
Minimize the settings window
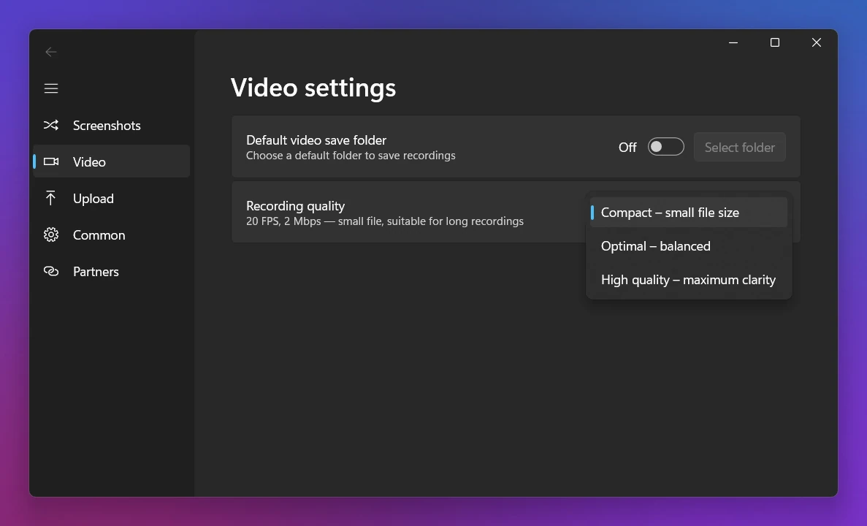[x=733, y=42]
